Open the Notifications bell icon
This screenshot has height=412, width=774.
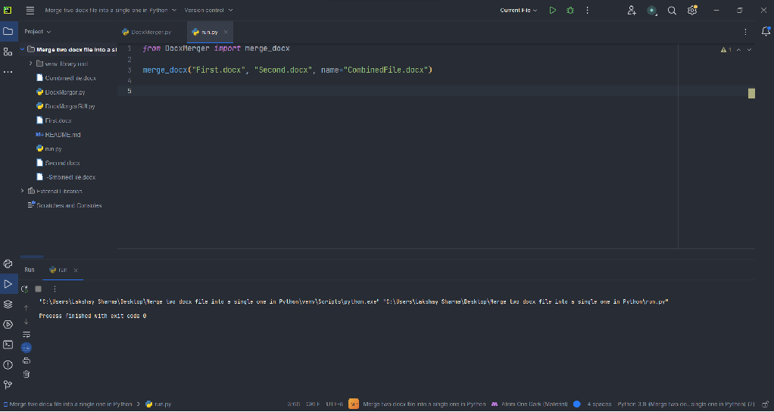pos(765,32)
